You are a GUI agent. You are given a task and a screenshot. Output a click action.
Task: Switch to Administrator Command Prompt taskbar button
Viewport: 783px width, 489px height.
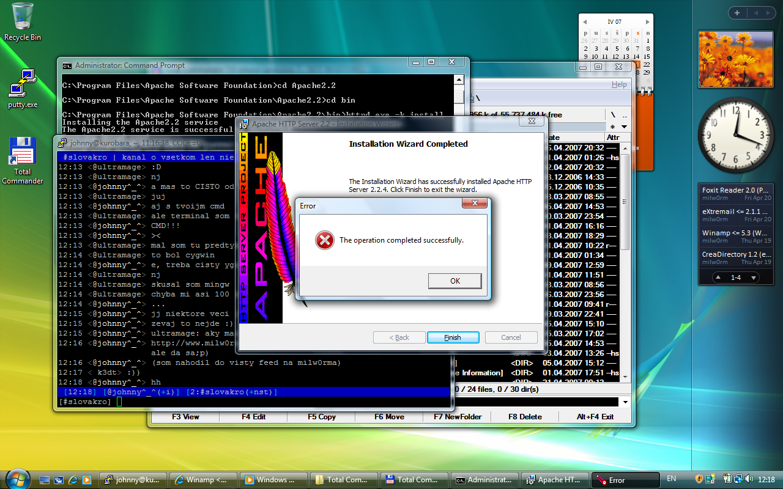[x=484, y=480]
